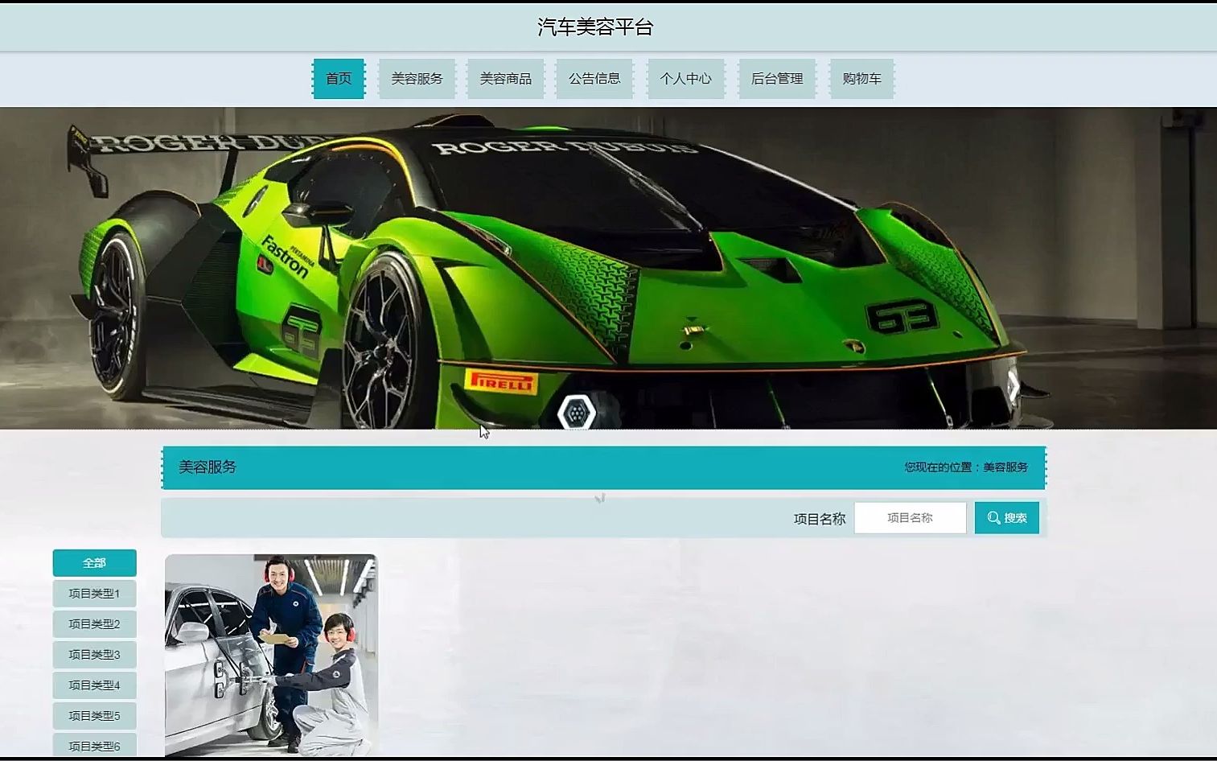Go to 后台管理 admin page
Image resolution: width=1217 pixels, height=761 pixels.
(777, 79)
